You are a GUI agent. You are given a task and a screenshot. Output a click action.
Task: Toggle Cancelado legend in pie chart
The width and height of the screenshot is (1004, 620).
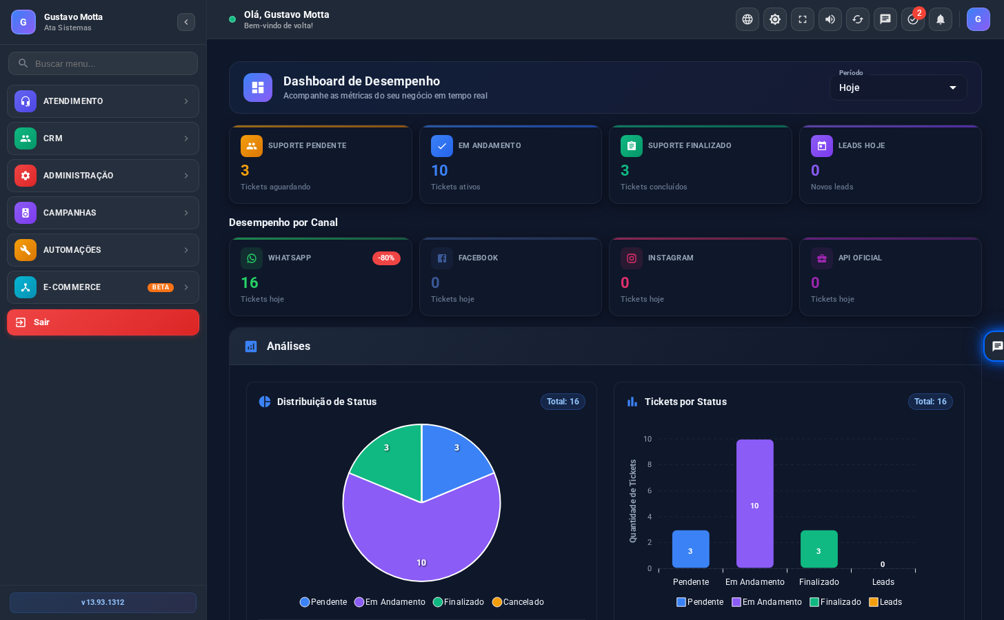[x=518, y=602]
